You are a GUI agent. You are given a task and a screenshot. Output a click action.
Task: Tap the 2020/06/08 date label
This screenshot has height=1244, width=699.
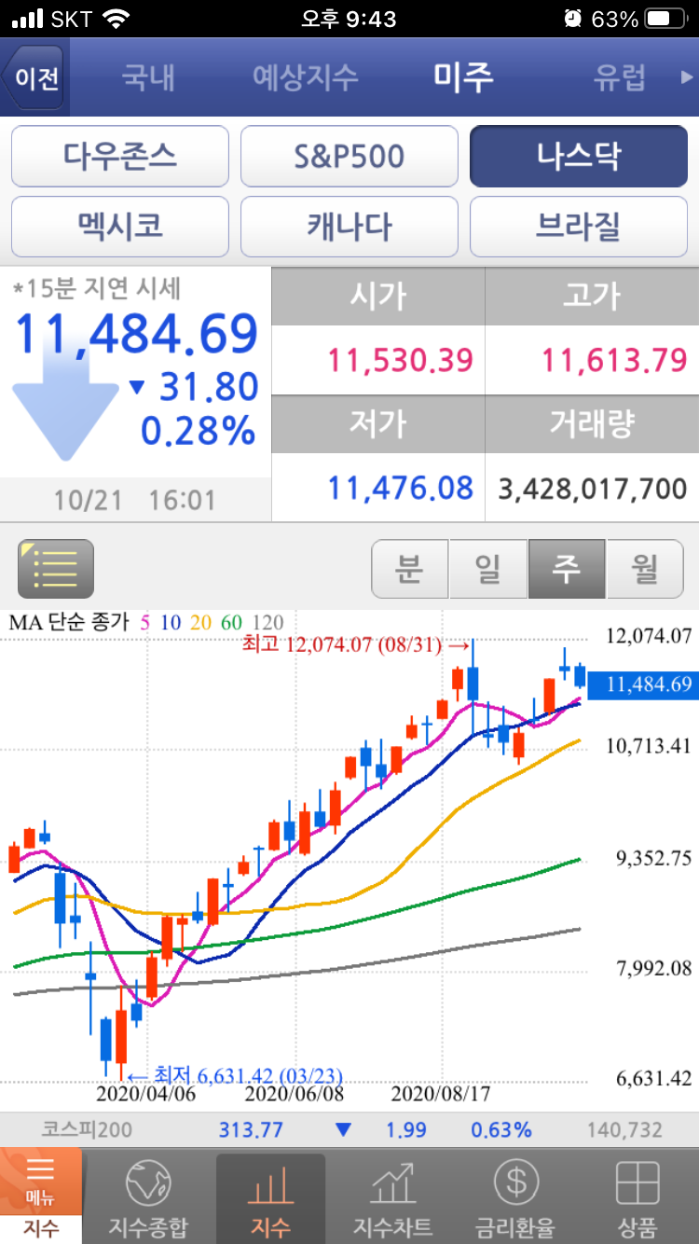[294, 1093]
